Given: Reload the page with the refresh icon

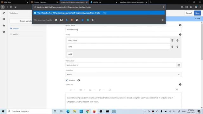Looking at the screenshot, I should pyautogui.click(x=11, y=7).
